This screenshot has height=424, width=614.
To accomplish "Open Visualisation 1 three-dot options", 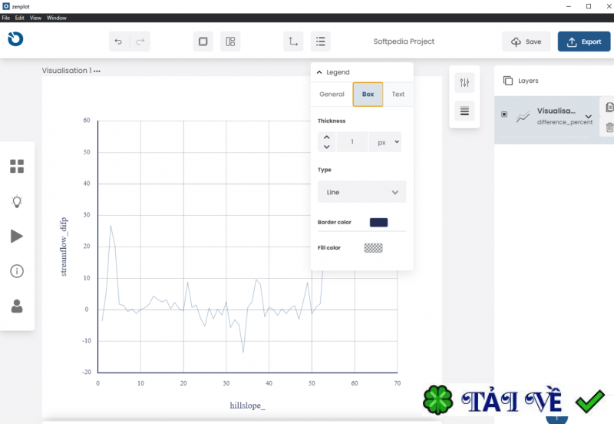I will coord(97,71).
